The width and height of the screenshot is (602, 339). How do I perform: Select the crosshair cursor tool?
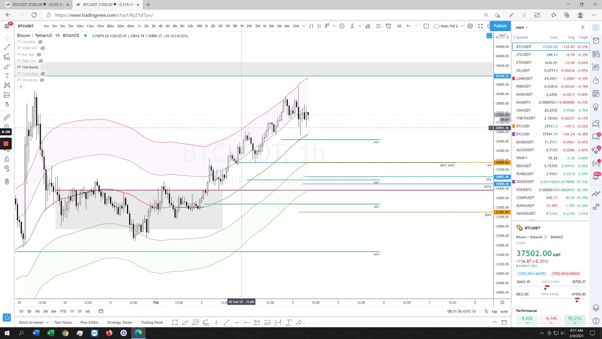(7, 37)
